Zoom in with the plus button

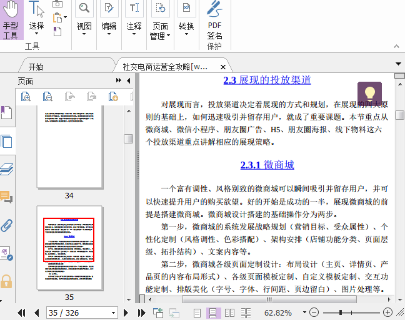pos(387,313)
